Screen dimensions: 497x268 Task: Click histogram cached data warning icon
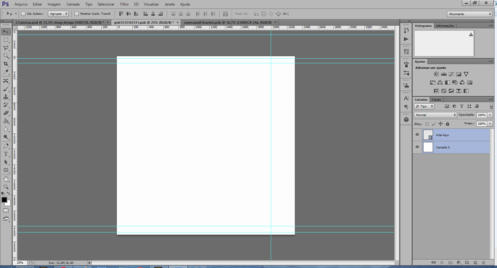(471, 35)
